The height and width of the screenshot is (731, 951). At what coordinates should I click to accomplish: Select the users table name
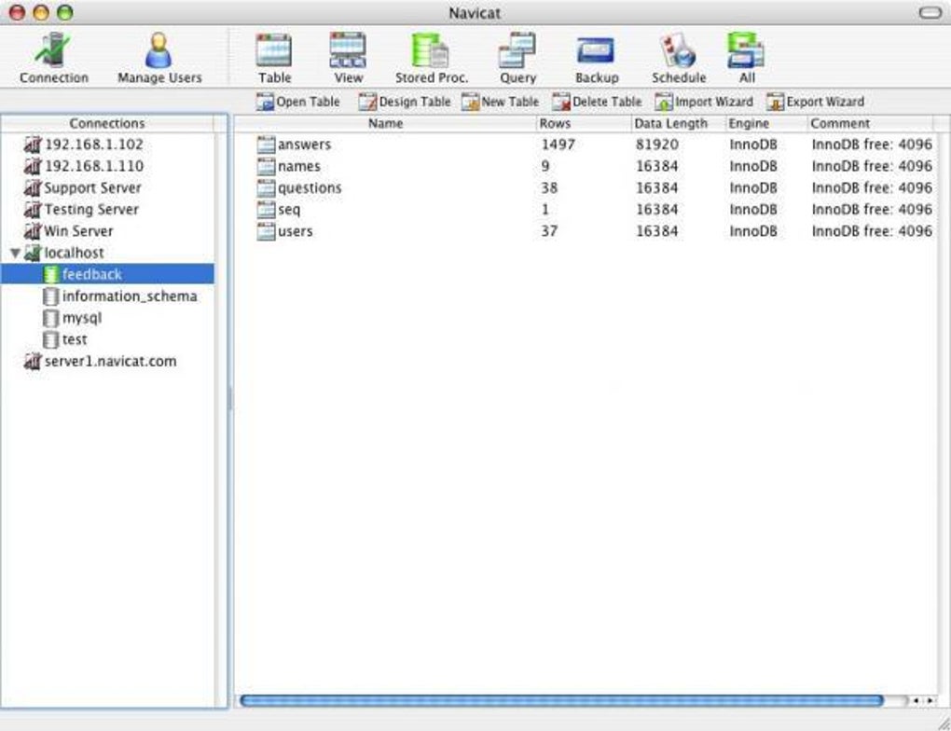(296, 231)
